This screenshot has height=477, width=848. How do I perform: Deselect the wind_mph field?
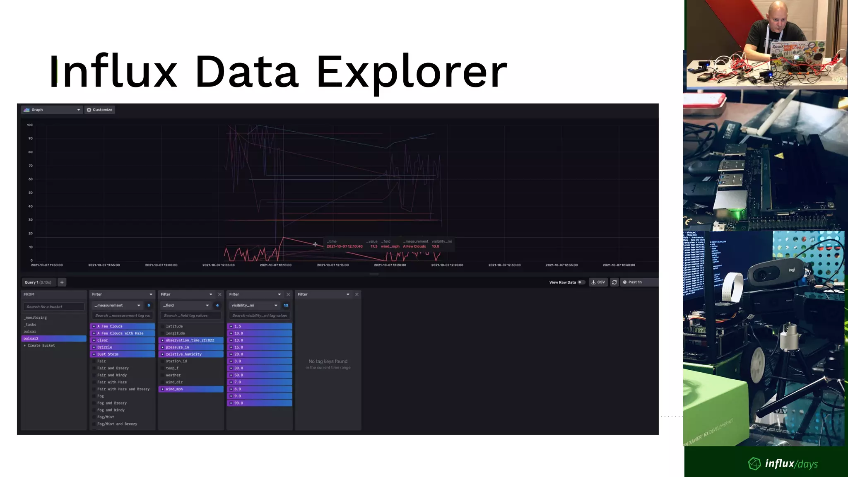pos(191,389)
